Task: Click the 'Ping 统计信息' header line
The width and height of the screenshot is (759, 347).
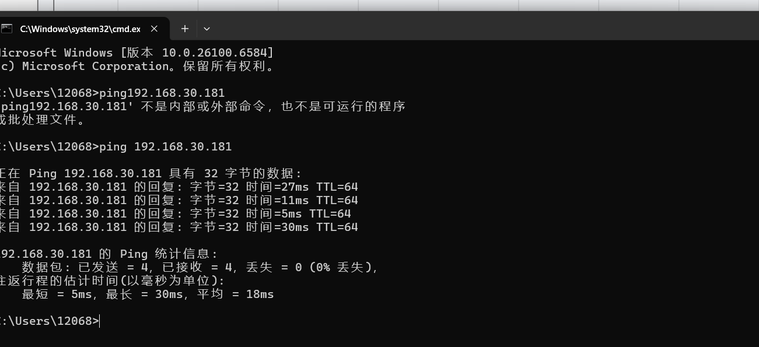Action: [109, 254]
